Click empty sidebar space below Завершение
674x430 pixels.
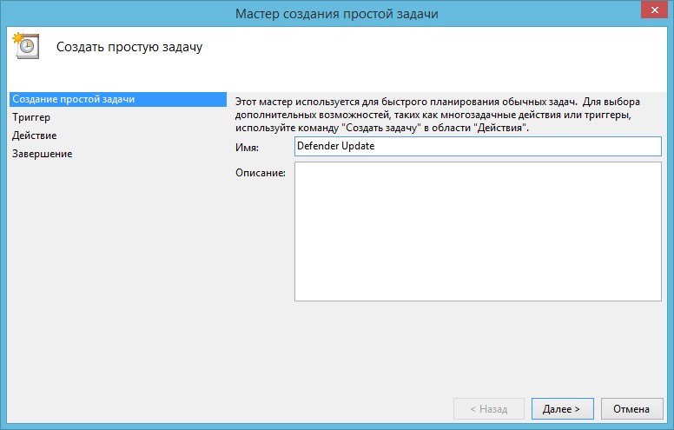coord(113,278)
